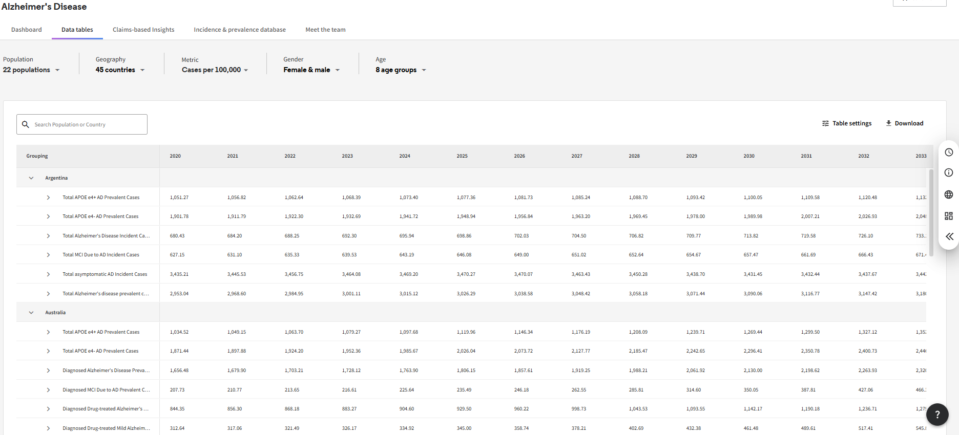This screenshot has width=959, height=435.
Task: Click the Download button
Action: [904, 123]
